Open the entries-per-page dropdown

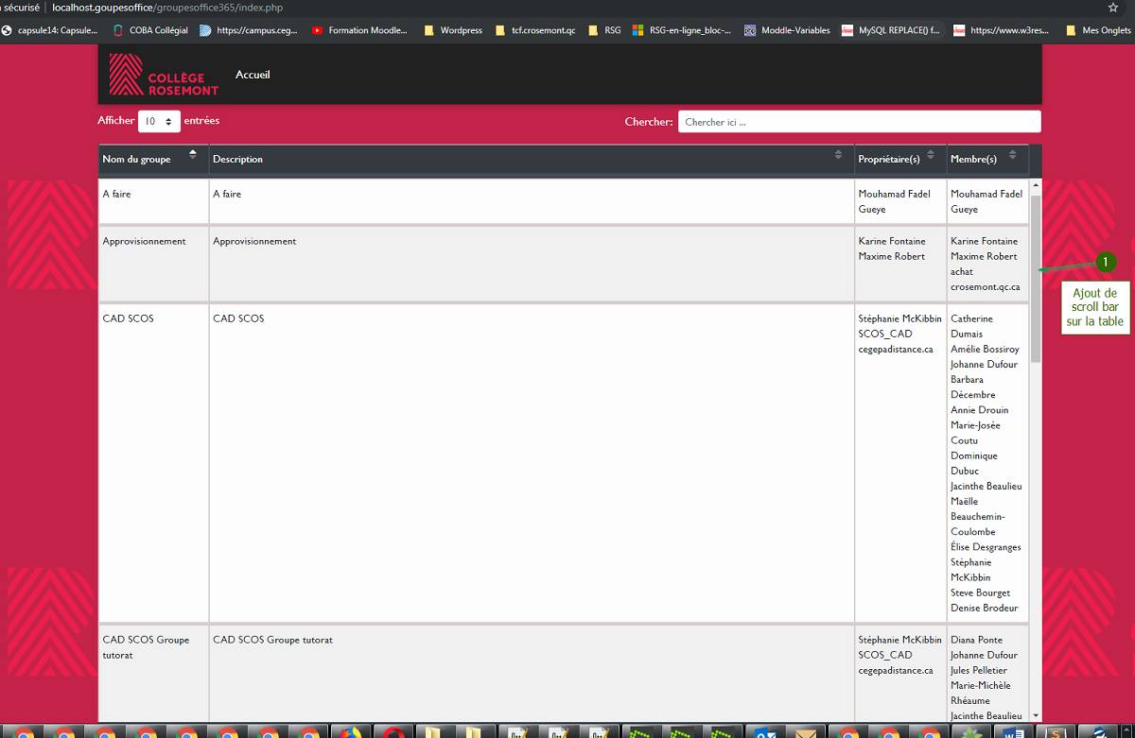point(159,122)
